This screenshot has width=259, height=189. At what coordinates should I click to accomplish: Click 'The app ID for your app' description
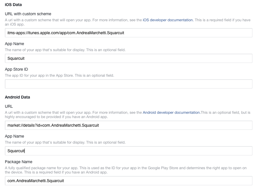click(x=60, y=76)
